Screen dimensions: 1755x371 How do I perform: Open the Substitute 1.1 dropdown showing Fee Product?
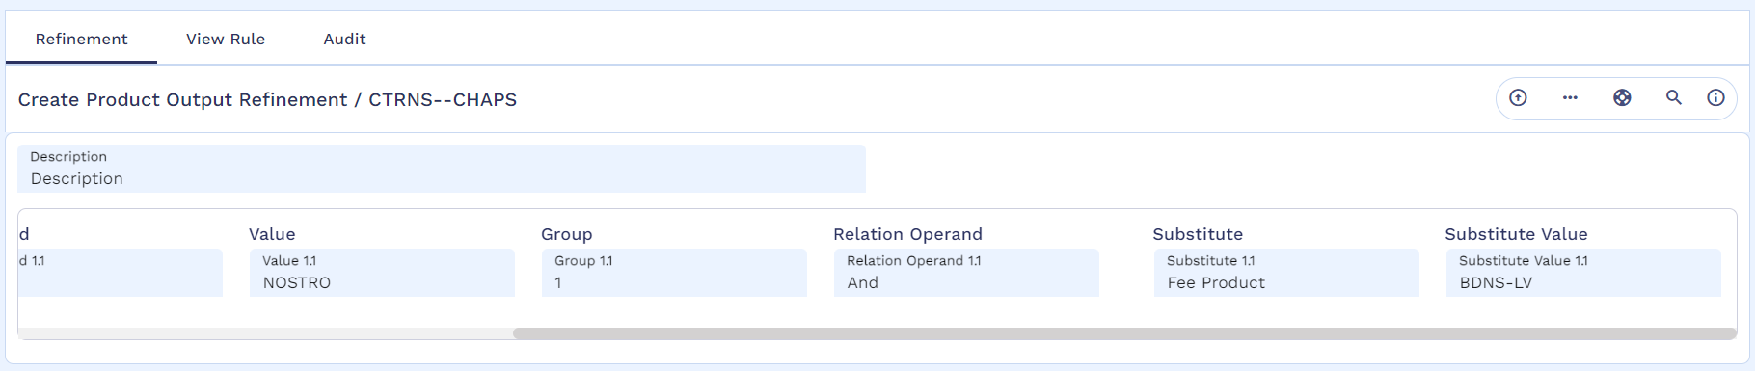point(1286,273)
